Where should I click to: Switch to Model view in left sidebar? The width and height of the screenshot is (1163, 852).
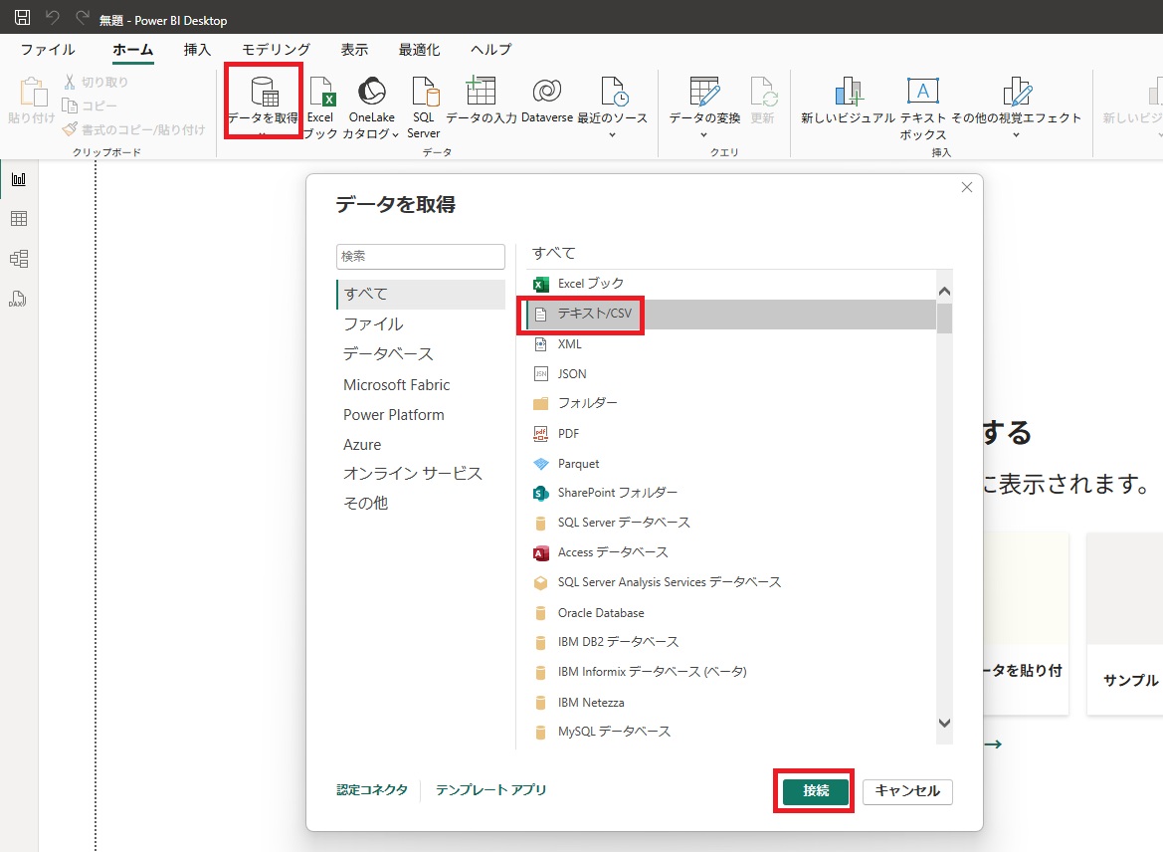pos(19,258)
